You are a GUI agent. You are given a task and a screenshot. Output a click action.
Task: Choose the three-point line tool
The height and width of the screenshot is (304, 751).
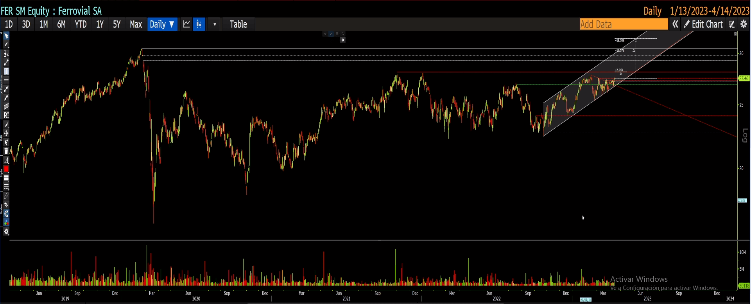click(x=6, y=89)
